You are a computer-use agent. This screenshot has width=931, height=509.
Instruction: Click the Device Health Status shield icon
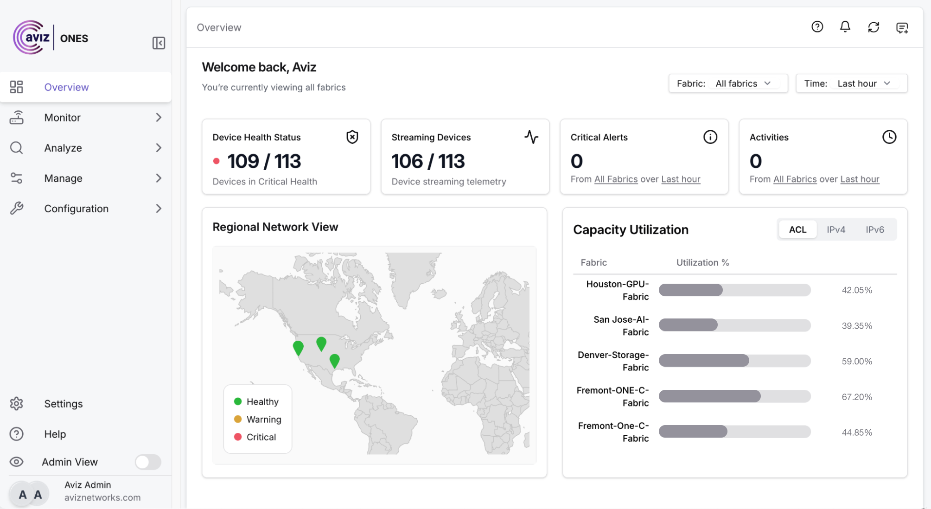[x=352, y=137]
